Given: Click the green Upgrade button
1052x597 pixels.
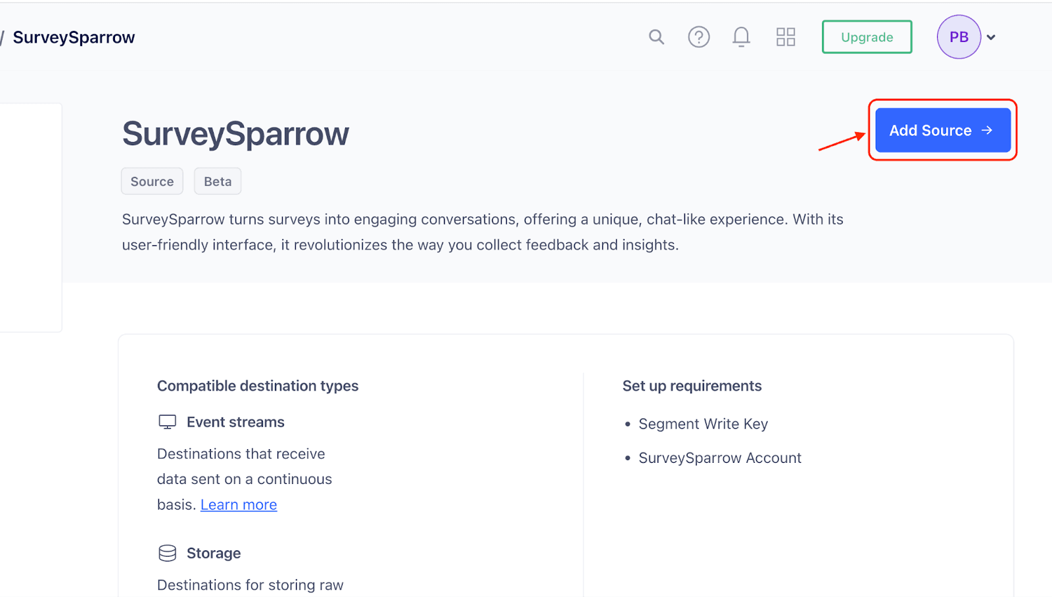Looking at the screenshot, I should (x=867, y=37).
